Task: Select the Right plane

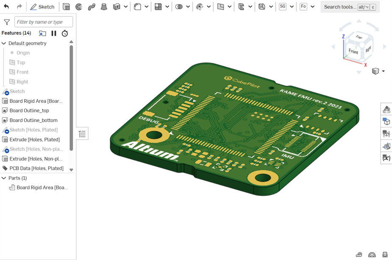Action: pos(22,82)
